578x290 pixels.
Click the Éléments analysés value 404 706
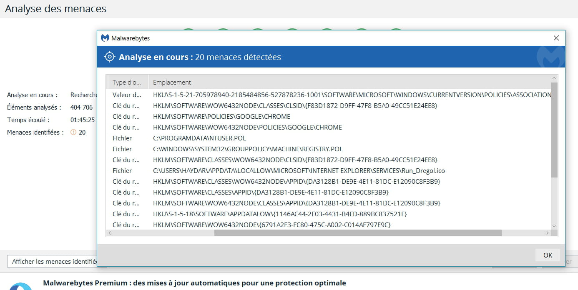click(x=82, y=107)
